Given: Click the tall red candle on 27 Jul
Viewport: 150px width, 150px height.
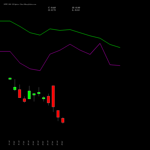Looking at the screenshot, I should 53,96.
